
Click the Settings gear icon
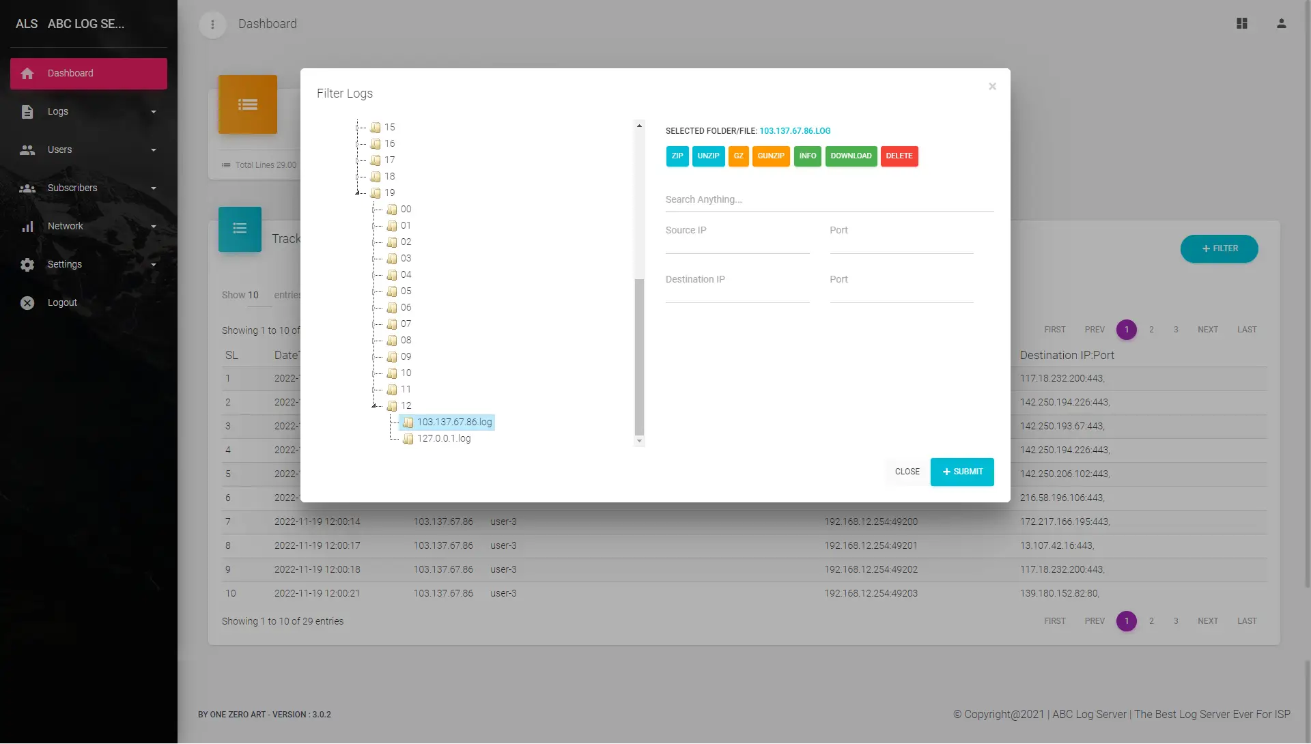tap(27, 265)
